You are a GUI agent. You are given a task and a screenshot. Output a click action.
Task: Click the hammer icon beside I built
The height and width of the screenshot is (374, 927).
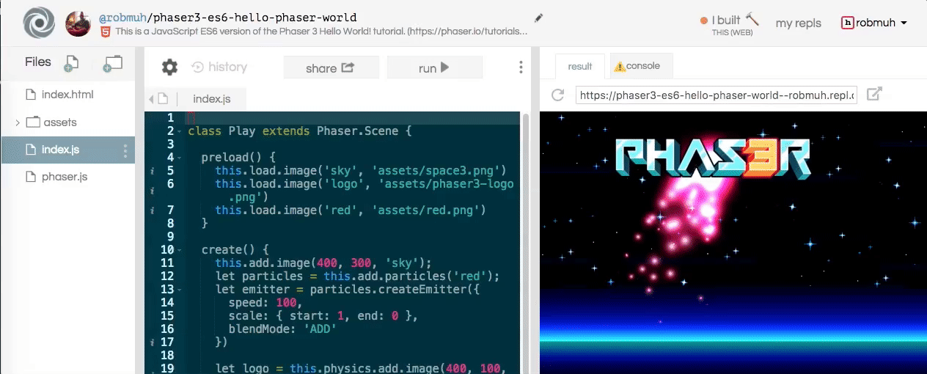tap(752, 19)
